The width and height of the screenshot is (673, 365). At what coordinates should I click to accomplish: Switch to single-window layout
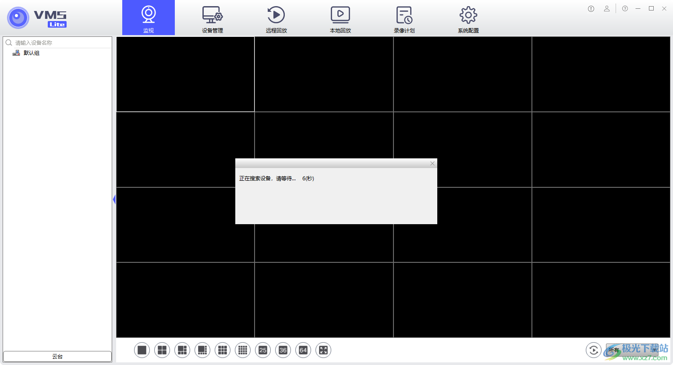(x=142, y=350)
